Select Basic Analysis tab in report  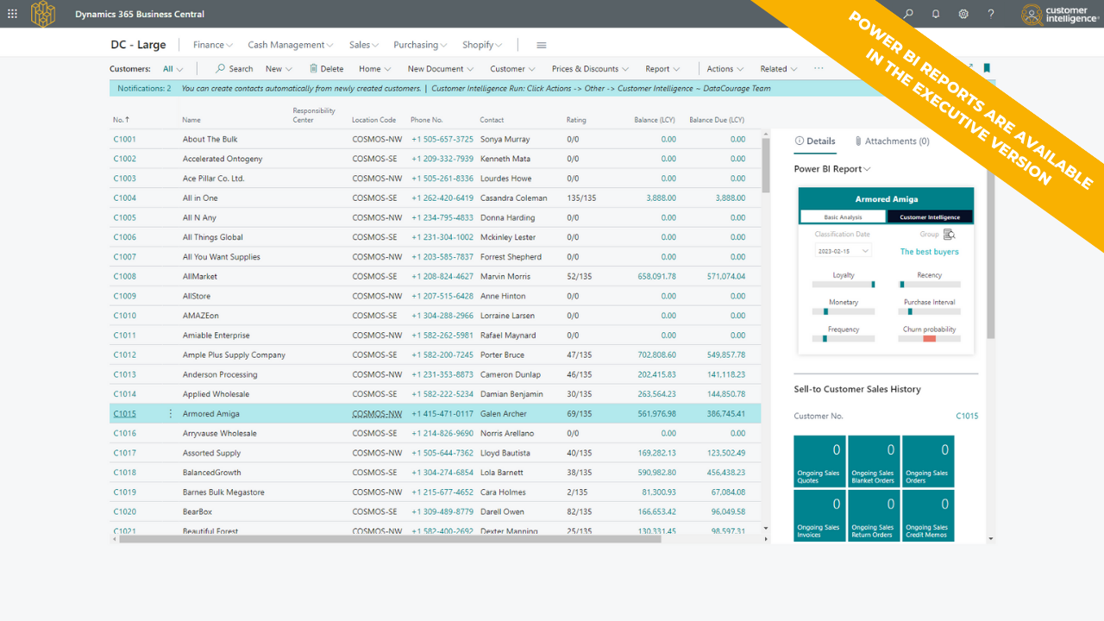click(843, 217)
